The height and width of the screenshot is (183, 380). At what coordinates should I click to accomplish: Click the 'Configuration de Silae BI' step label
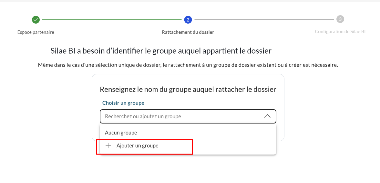coord(340,32)
